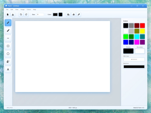Open the View menu
This screenshot has width=151, height=113.
[x=17, y=9]
